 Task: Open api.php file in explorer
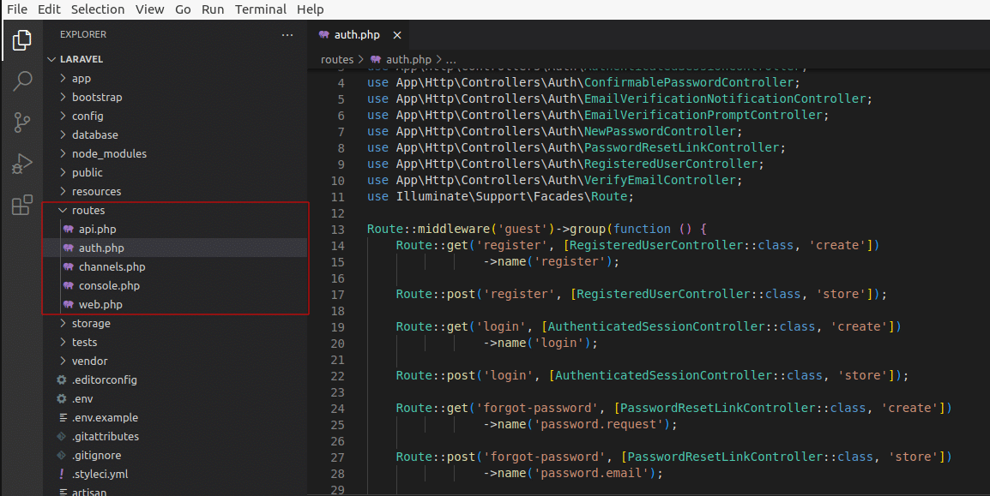point(97,230)
